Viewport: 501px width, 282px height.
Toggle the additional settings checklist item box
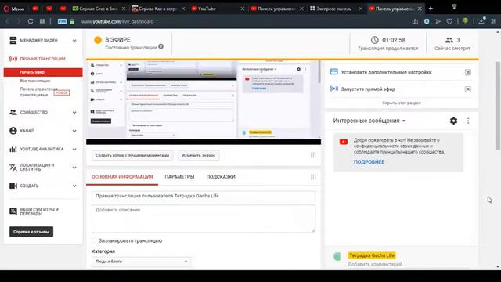click(x=468, y=72)
